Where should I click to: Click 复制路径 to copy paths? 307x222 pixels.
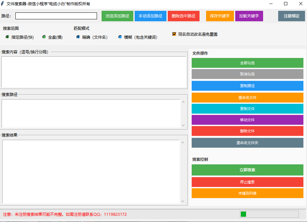(x=247, y=85)
